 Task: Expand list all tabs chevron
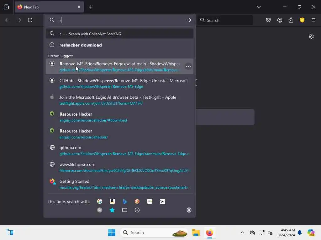[259, 7]
